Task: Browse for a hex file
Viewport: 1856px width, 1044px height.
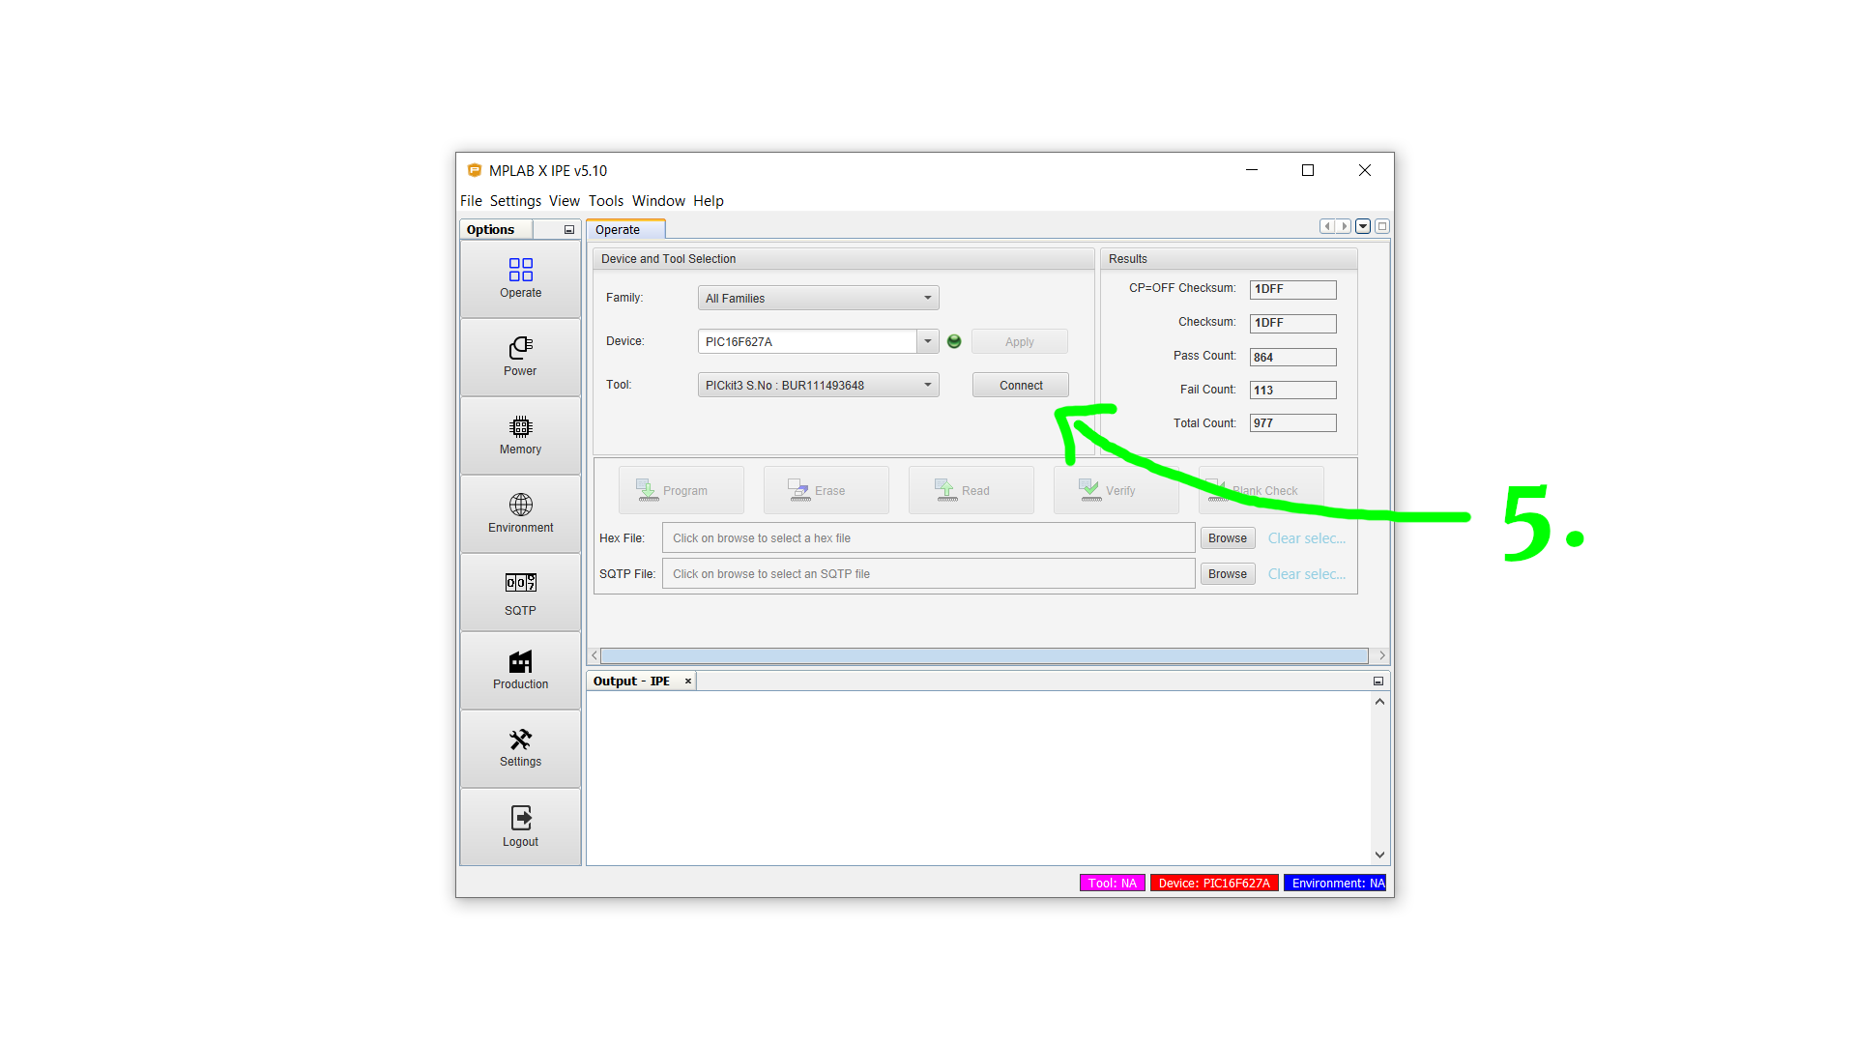Action: [x=1227, y=538]
